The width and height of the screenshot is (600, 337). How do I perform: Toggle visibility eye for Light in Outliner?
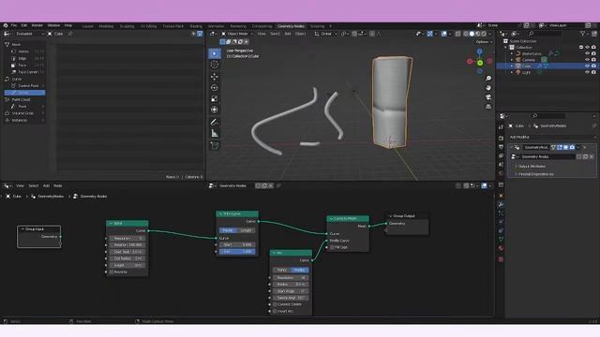point(587,72)
